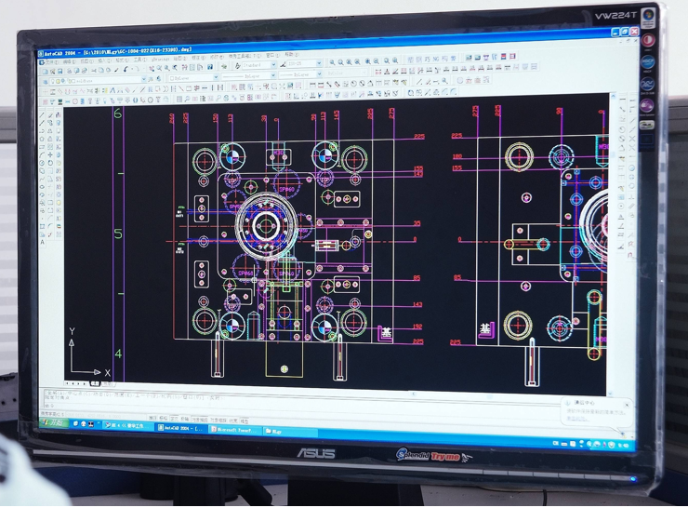Open the 编辑 (Edit) menu
Screen dimensions: 688x521
point(70,61)
